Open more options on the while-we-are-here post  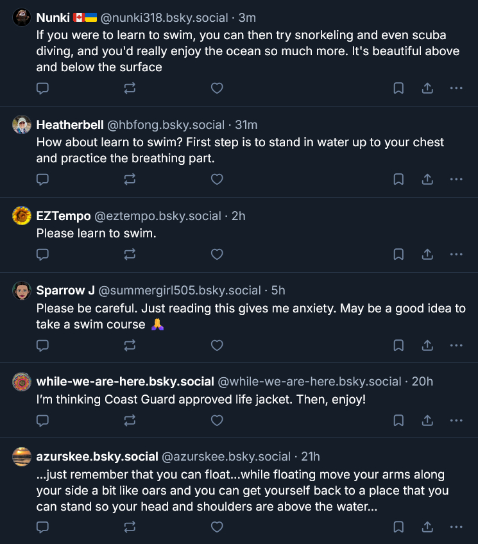[456, 421]
